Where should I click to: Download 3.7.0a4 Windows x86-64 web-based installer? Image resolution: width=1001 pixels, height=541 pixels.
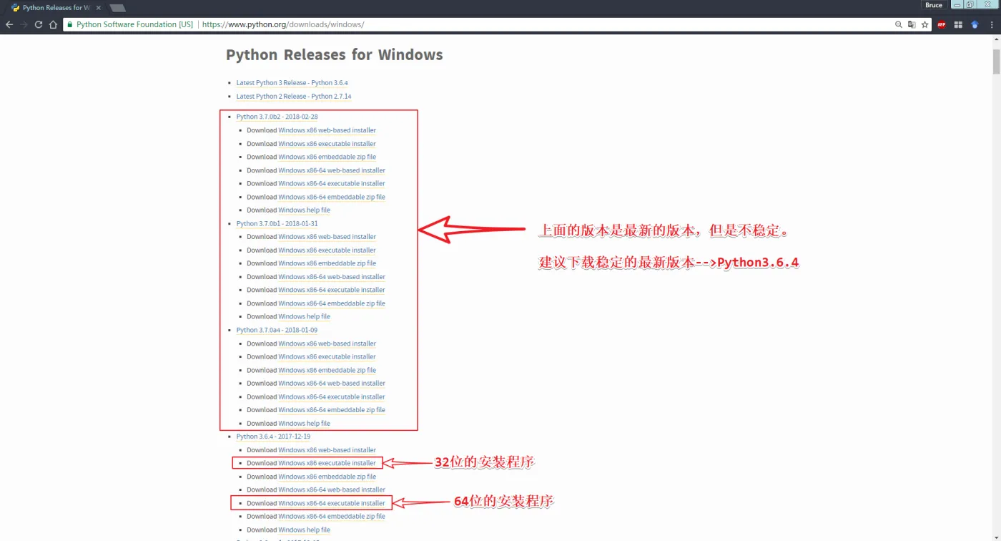(332, 384)
